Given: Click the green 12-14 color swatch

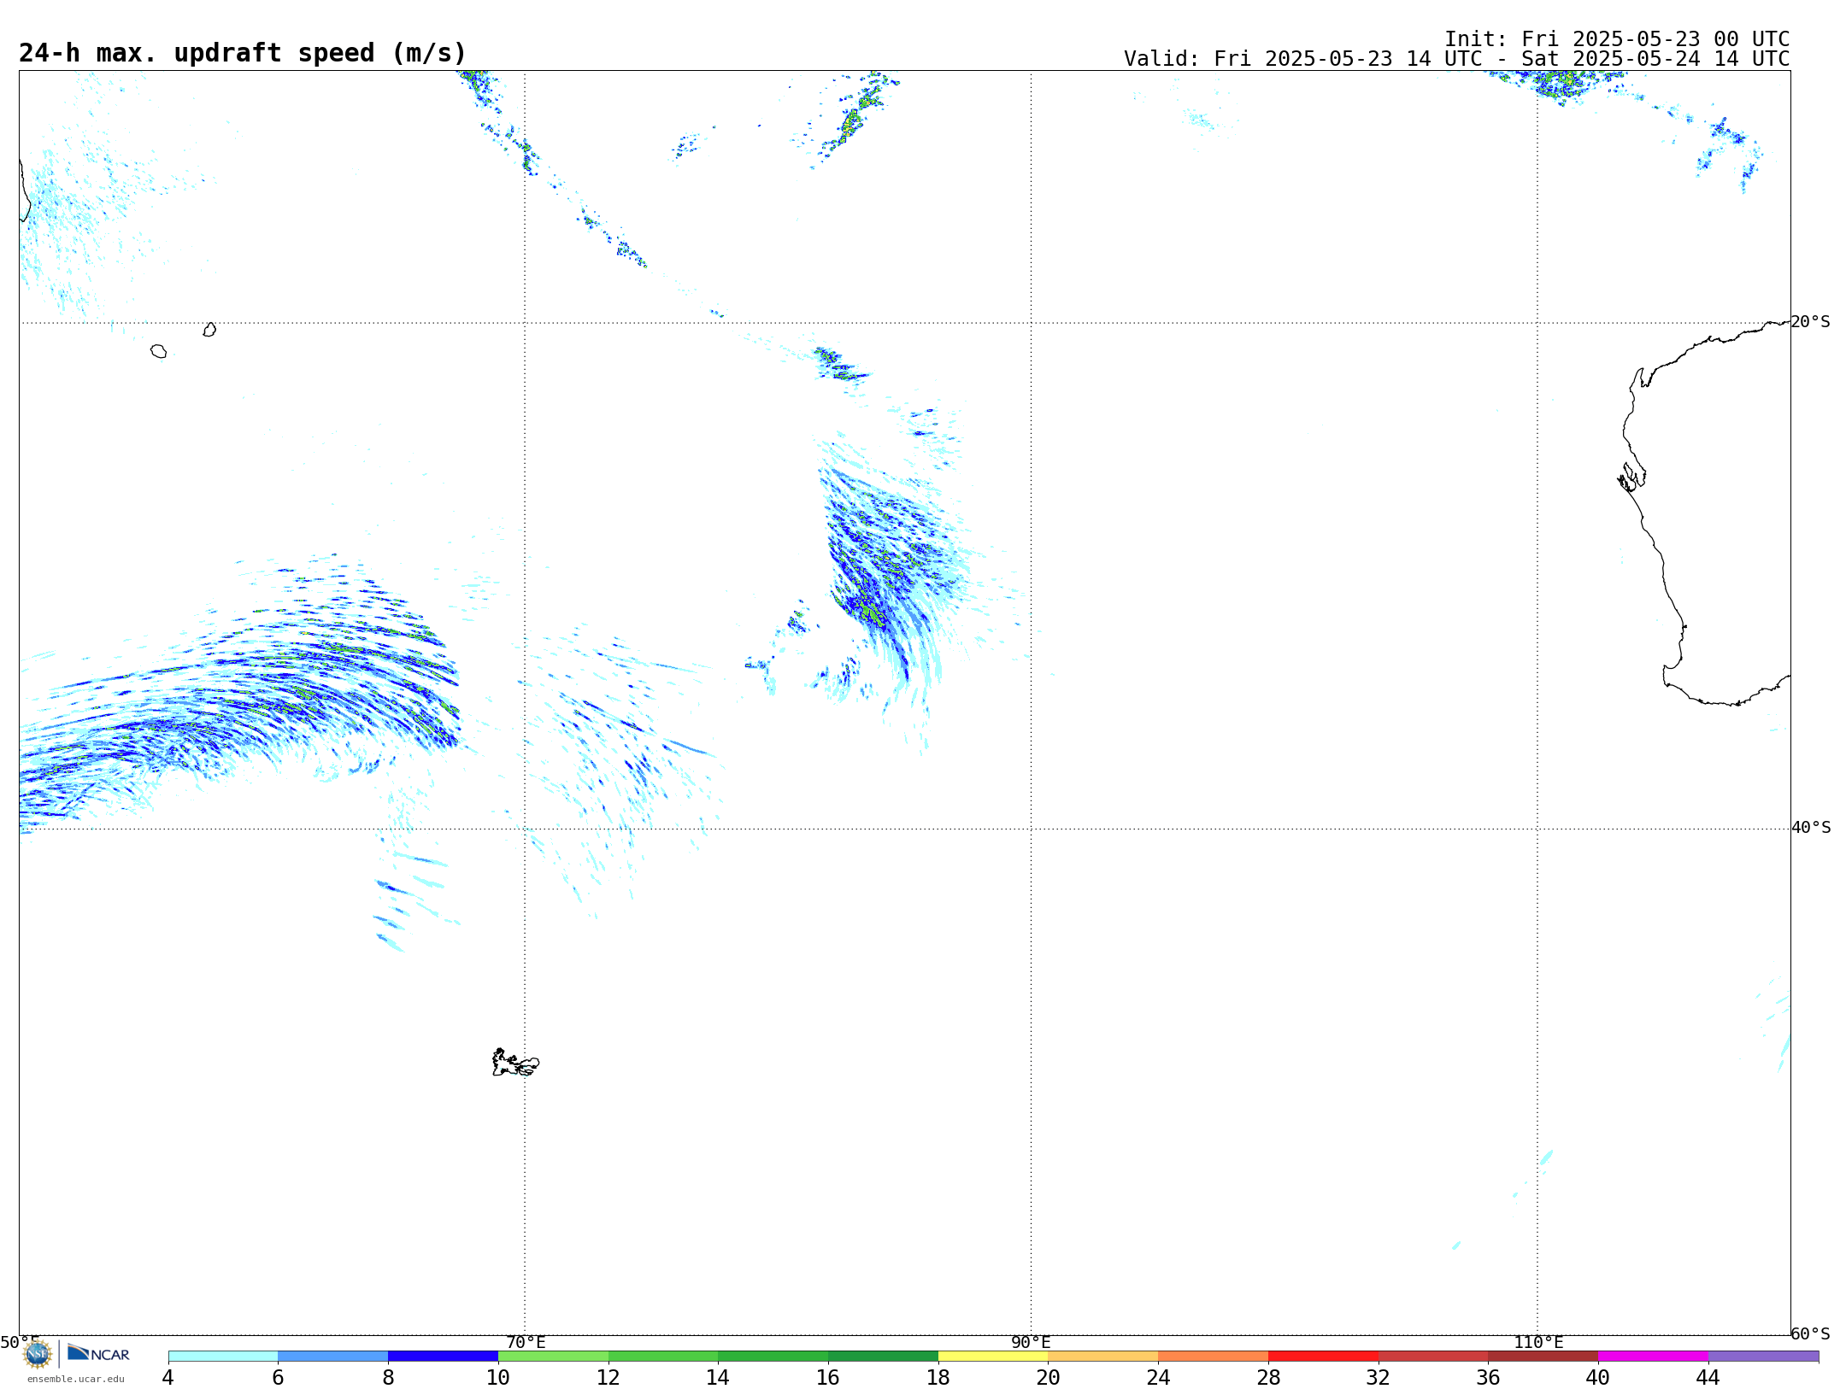Looking at the screenshot, I should click(663, 1357).
